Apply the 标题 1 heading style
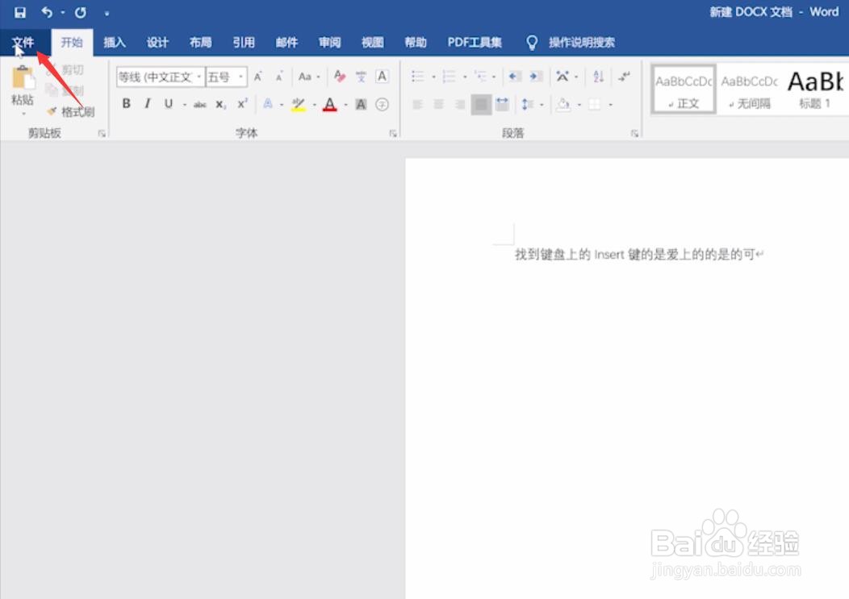849x599 pixels. tap(816, 89)
